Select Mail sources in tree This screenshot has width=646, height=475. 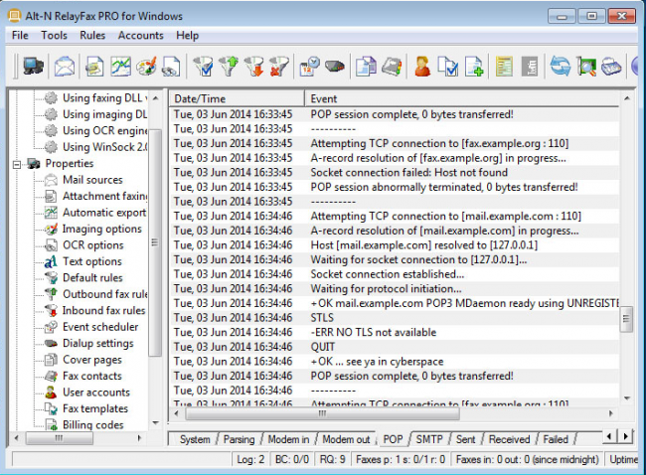click(92, 180)
